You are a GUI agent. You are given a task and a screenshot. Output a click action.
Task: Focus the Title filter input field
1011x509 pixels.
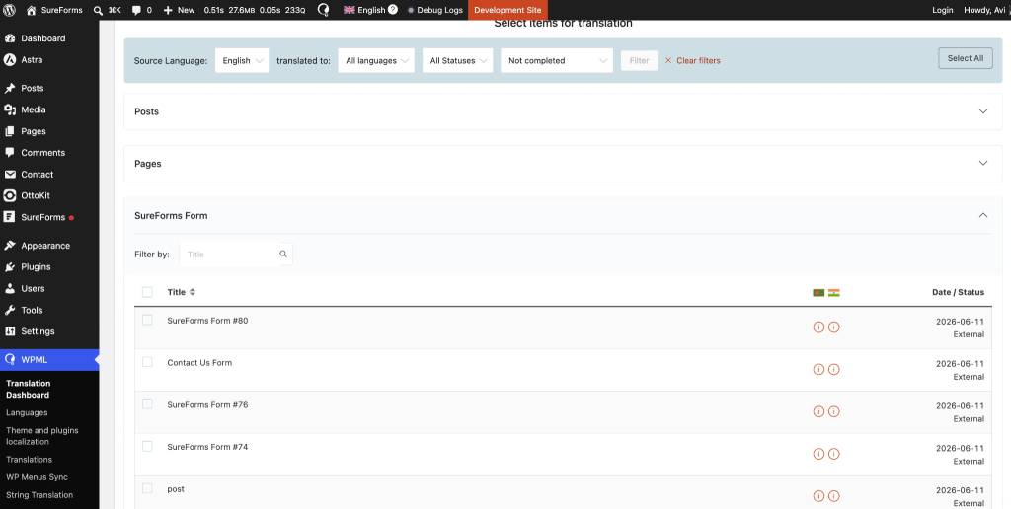229,254
